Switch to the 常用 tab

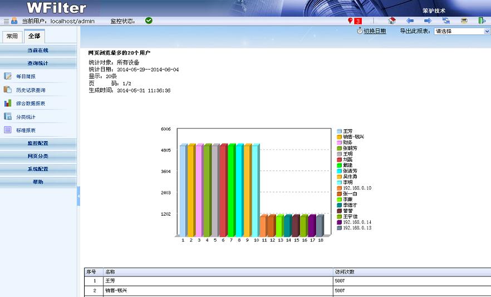click(x=12, y=36)
